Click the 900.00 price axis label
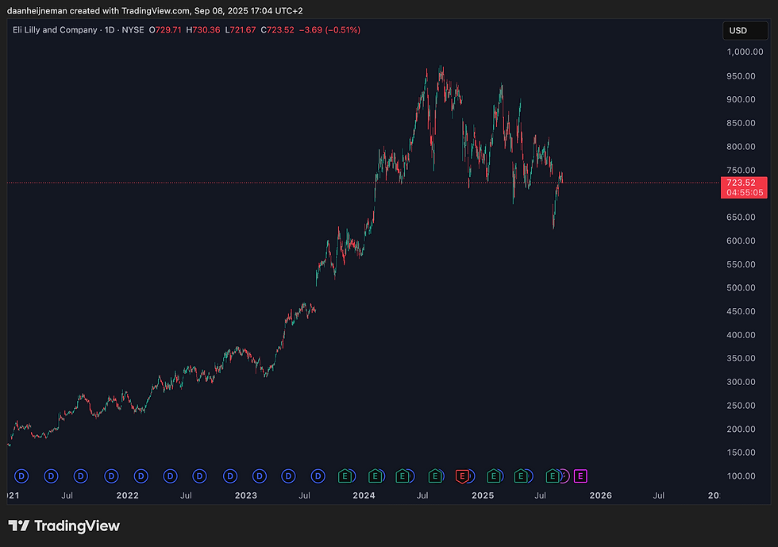This screenshot has width=778, height=547. point(741,99)
